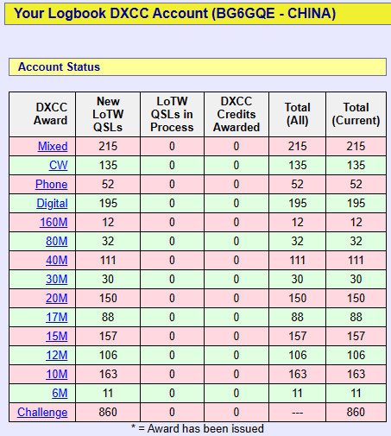This screenshot has width=391, height=436.
Task: Select the Phone award link
Action: pos(51,184)
